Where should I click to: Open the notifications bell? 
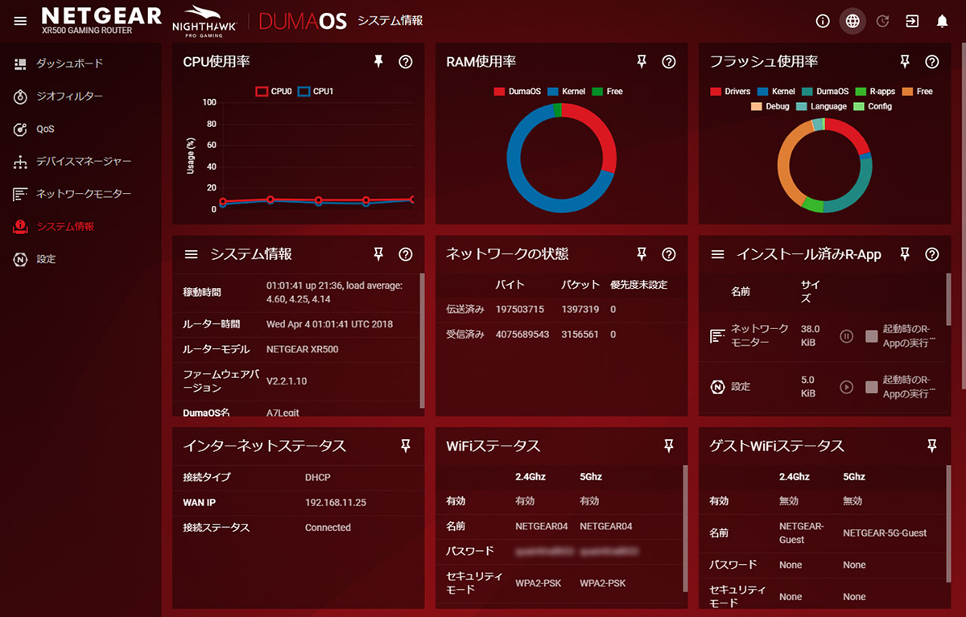coord(942,21)
